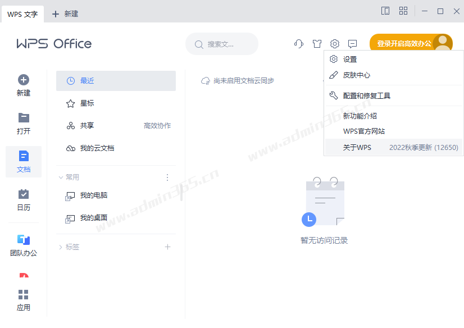Click the 共享 share icon
The width and height of the screenshot is (464, 328).
(x=71, y=126)
